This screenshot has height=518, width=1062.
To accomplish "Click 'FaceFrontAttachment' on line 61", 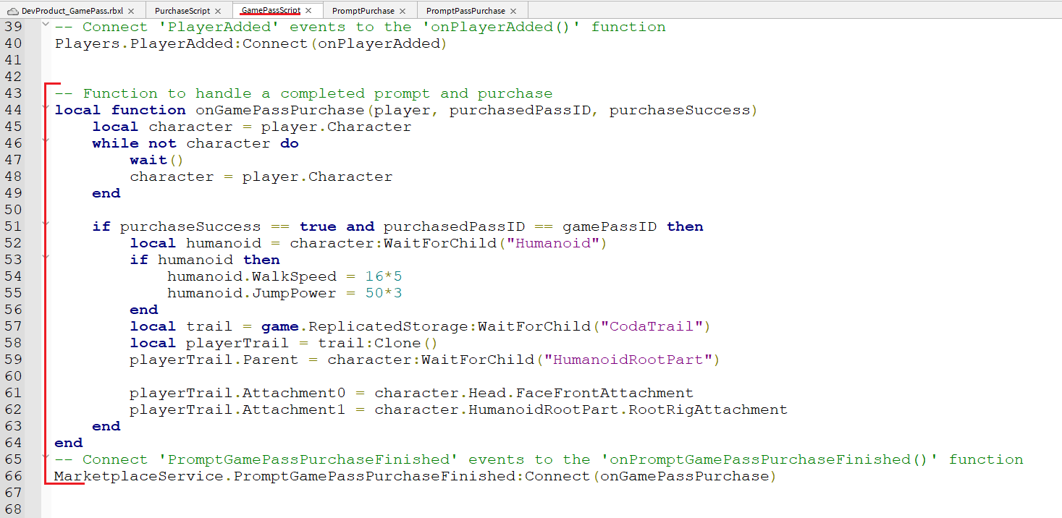I will 604,393.
